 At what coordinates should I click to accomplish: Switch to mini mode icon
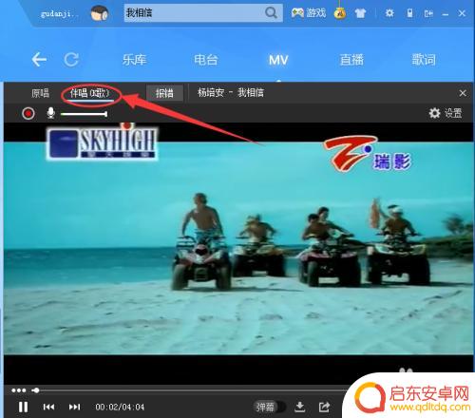[x=428, y=13]
